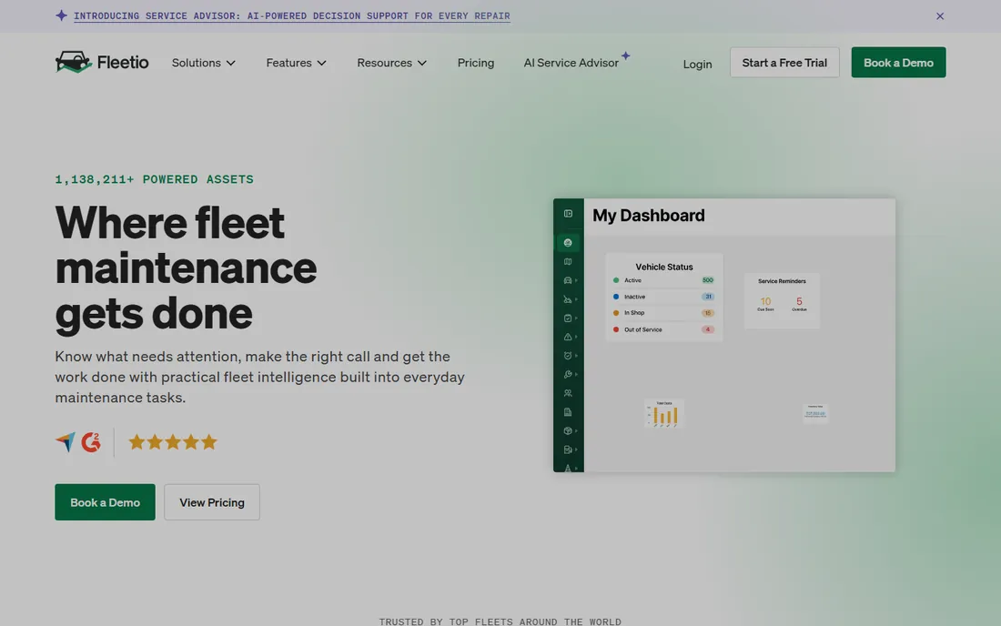The width and height of the screenshot is (1001, 626).
Task: Click the bar chart thumbnail
Action: point(664,413)
